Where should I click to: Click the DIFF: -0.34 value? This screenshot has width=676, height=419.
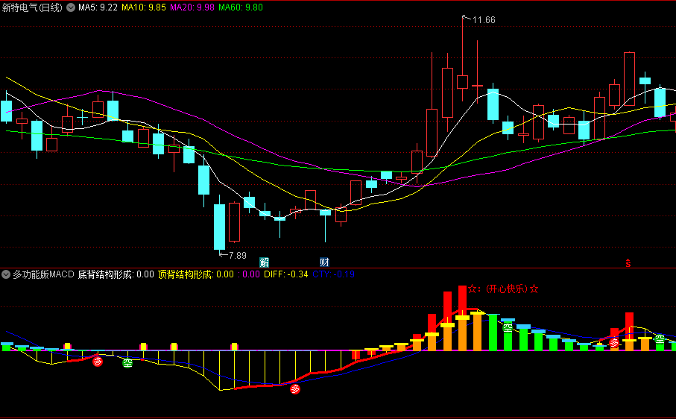point(286,274)
